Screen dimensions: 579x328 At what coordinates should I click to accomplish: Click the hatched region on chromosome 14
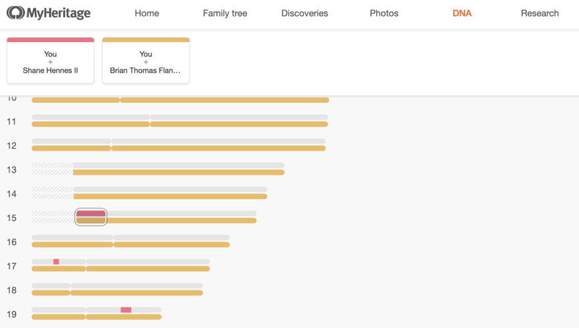point(52,193)
